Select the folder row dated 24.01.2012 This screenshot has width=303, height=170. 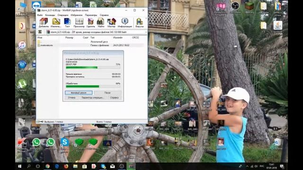tap(90, 45)
